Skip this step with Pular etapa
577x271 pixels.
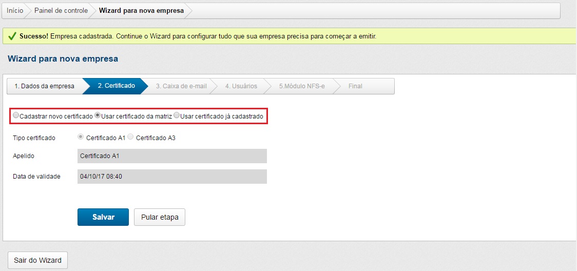click(x=159, y=217)
